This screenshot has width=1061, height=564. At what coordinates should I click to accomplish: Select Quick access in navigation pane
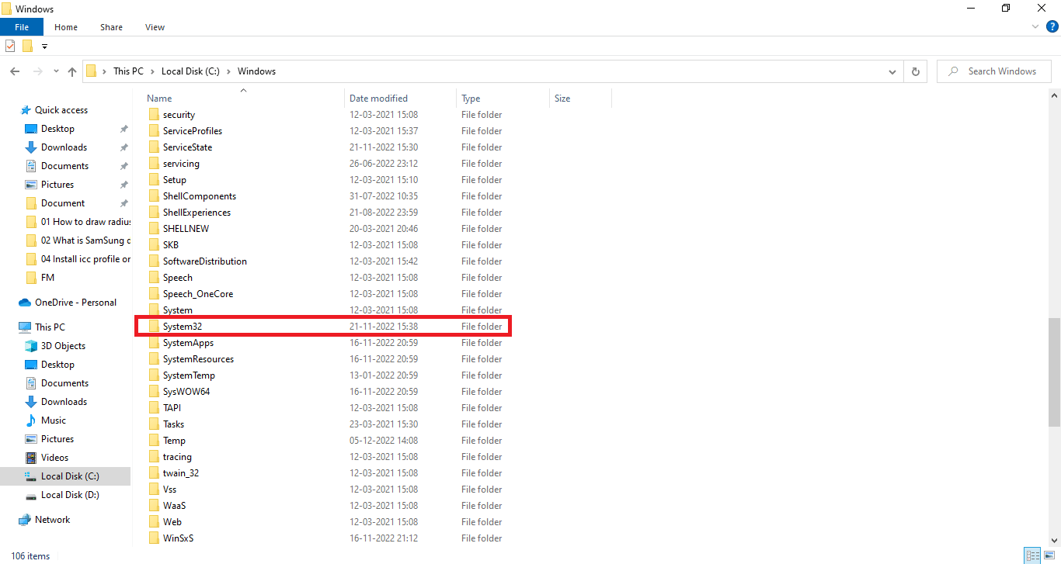coord(61,110)
